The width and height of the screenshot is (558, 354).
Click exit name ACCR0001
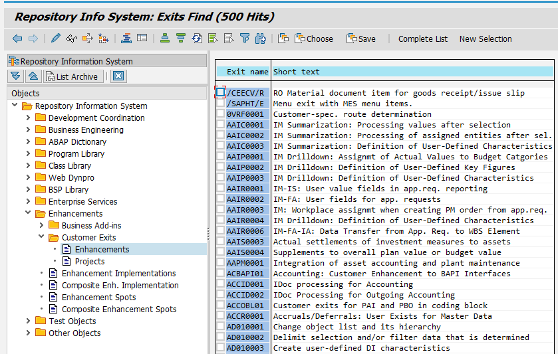245,316
